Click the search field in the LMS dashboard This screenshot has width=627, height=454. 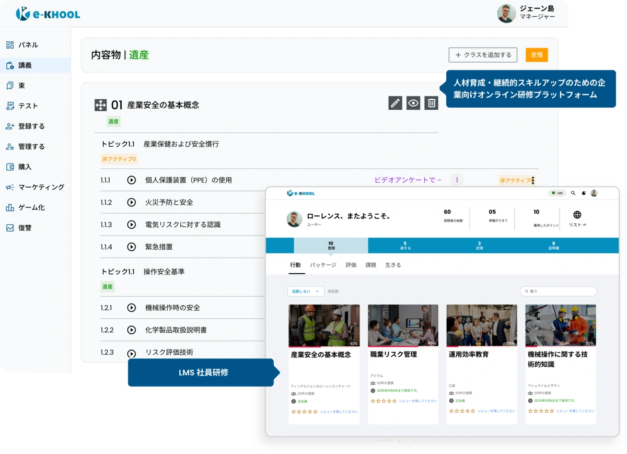tap(558, 291)
